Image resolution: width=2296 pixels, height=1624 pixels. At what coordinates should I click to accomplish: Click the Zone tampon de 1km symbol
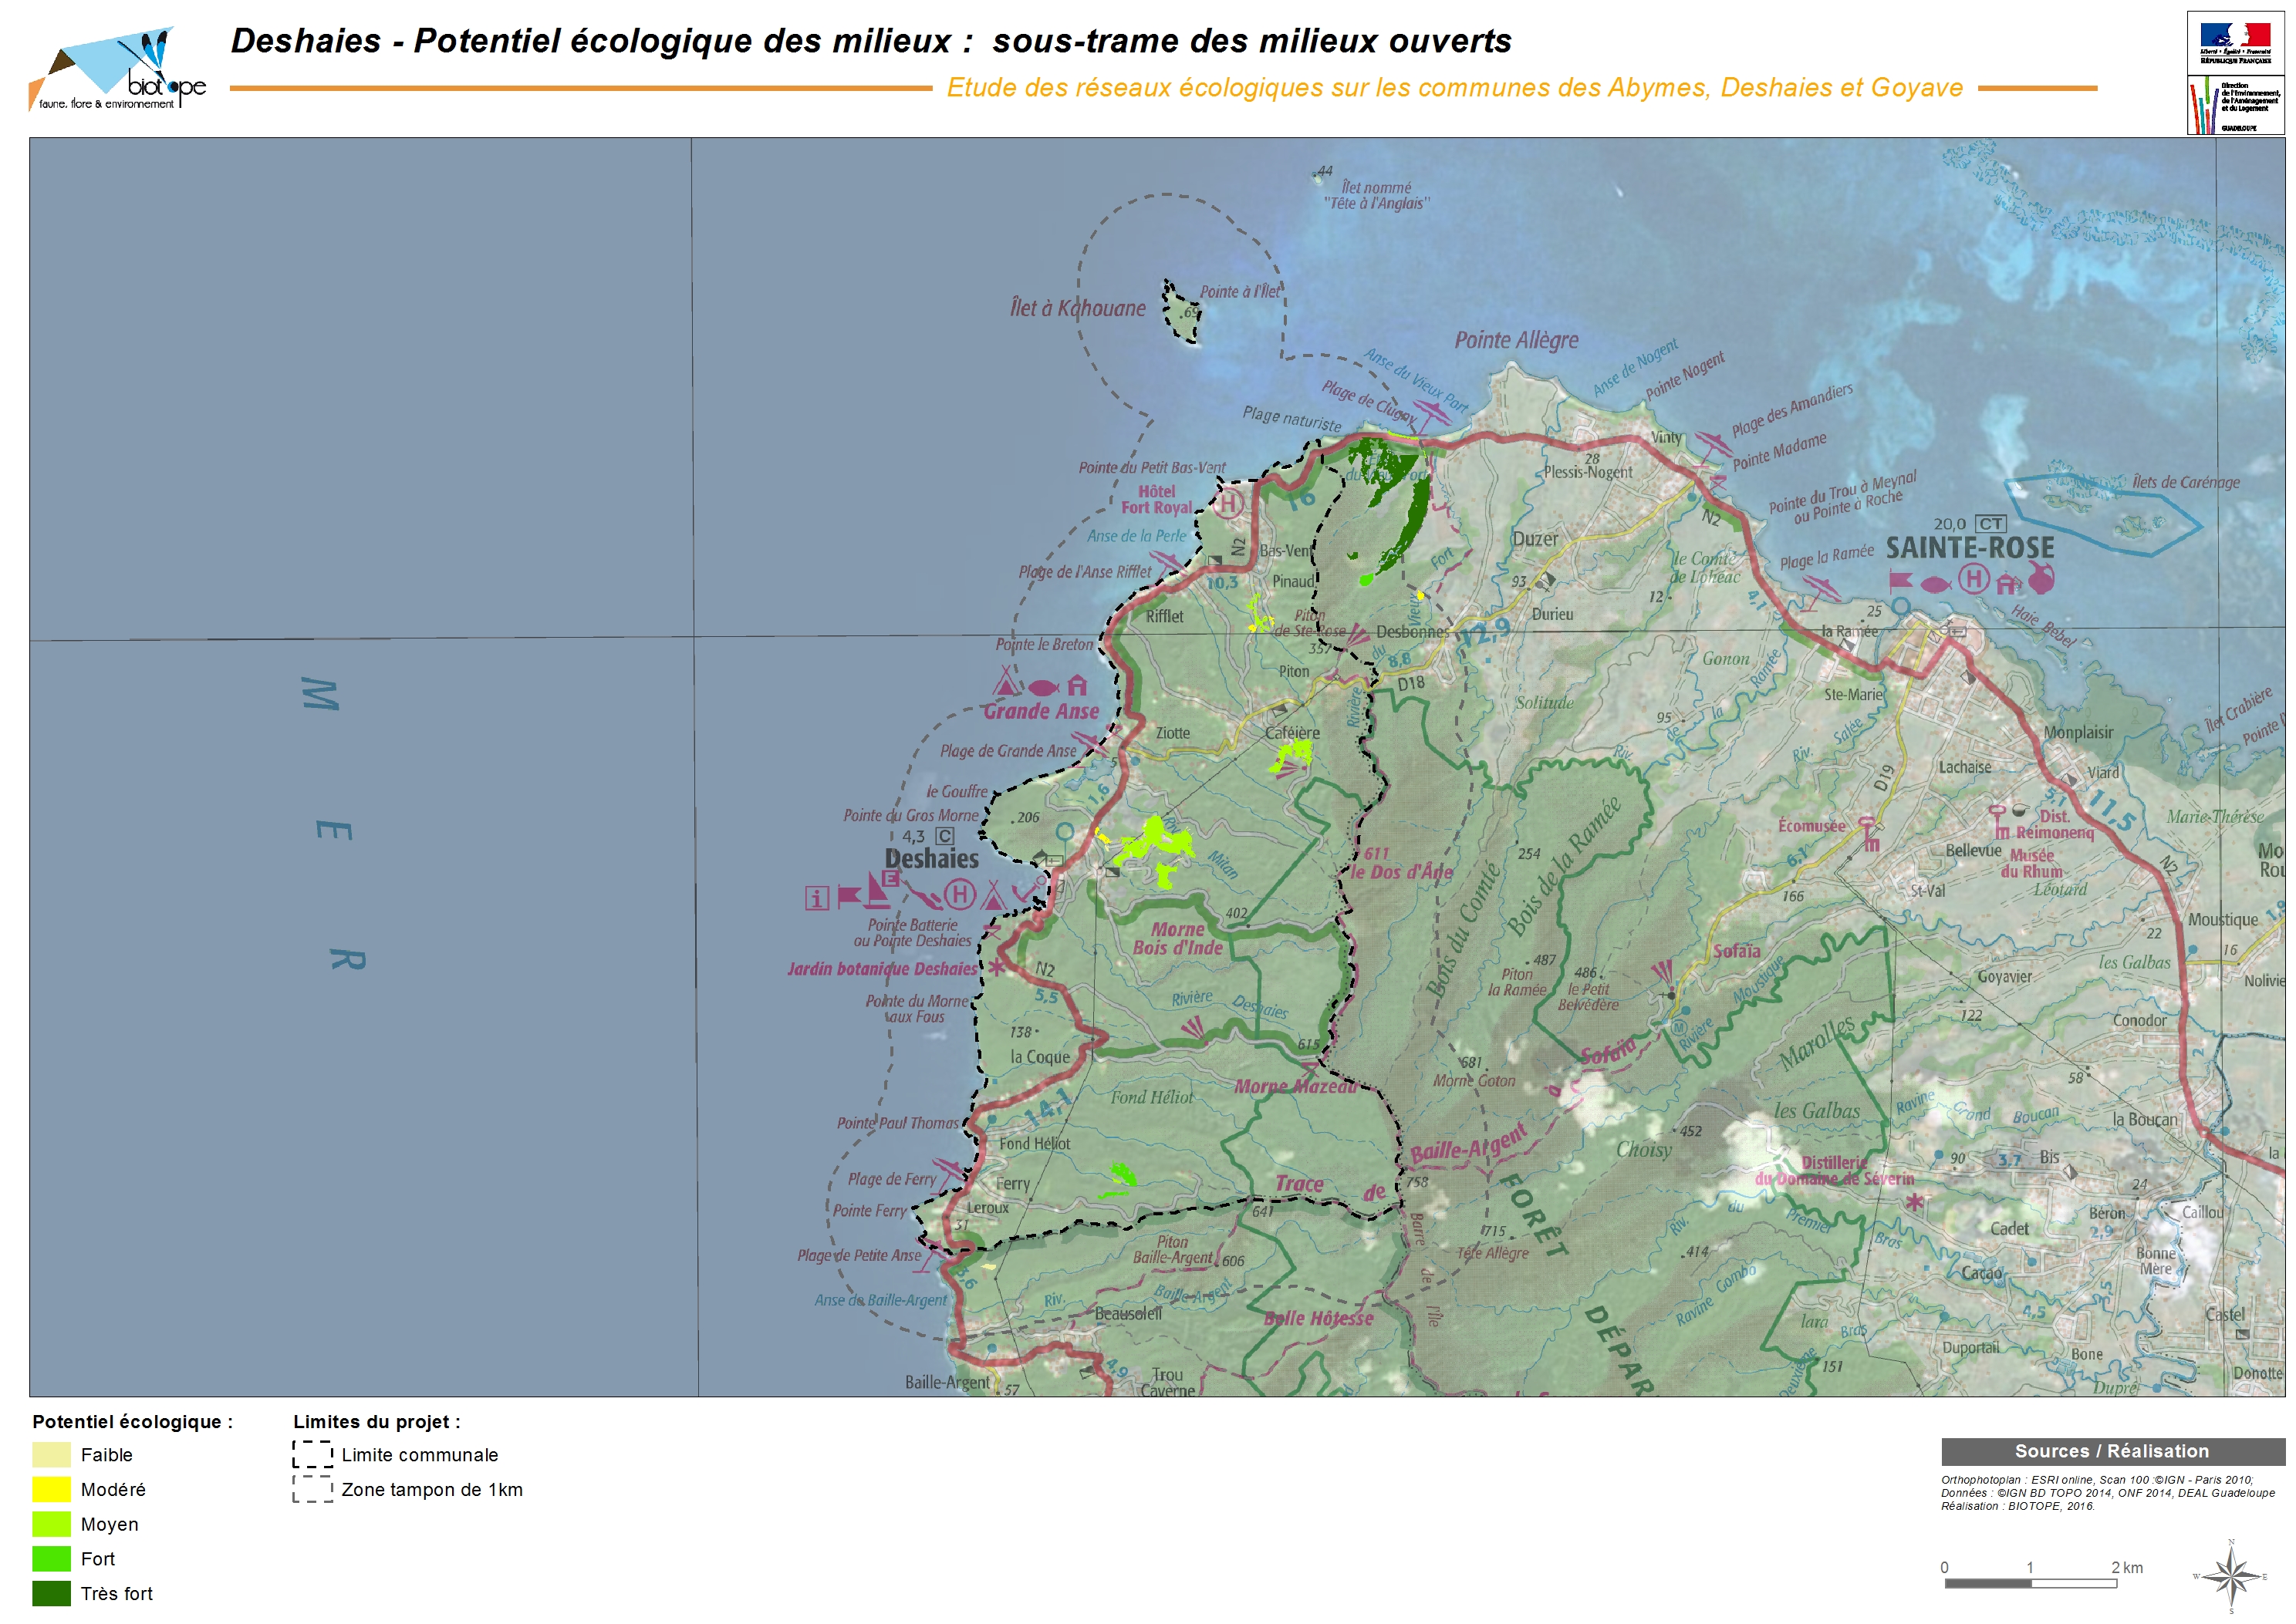click(312, 1490)
